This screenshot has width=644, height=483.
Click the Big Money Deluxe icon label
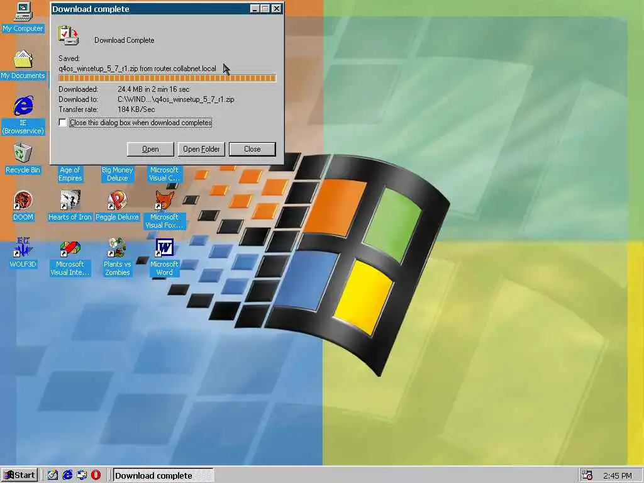(x=117, y=174)
